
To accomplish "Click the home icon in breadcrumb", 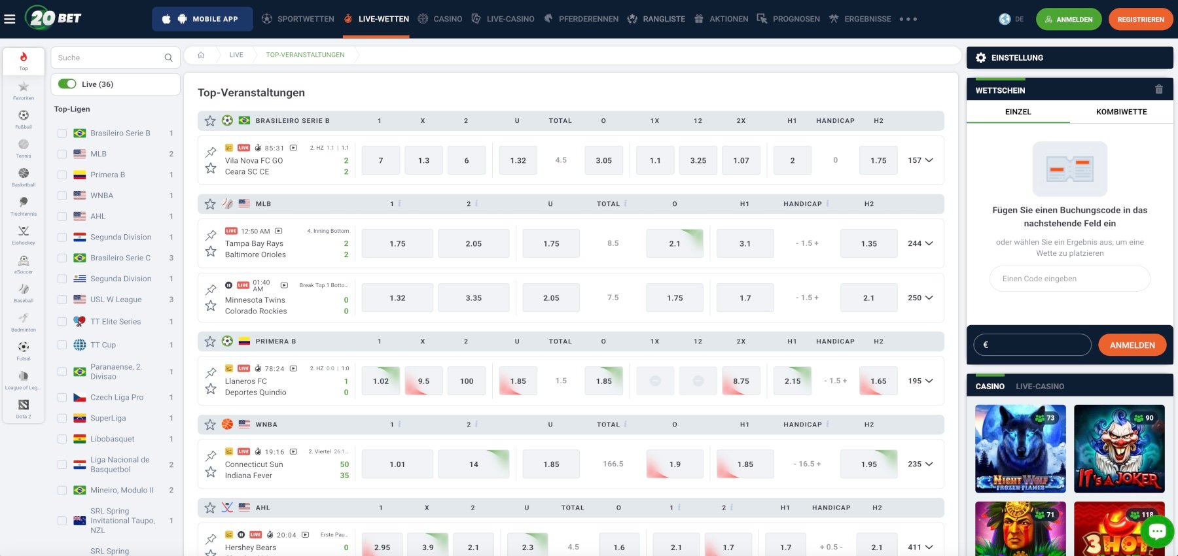I will click(x=201, y=55).
